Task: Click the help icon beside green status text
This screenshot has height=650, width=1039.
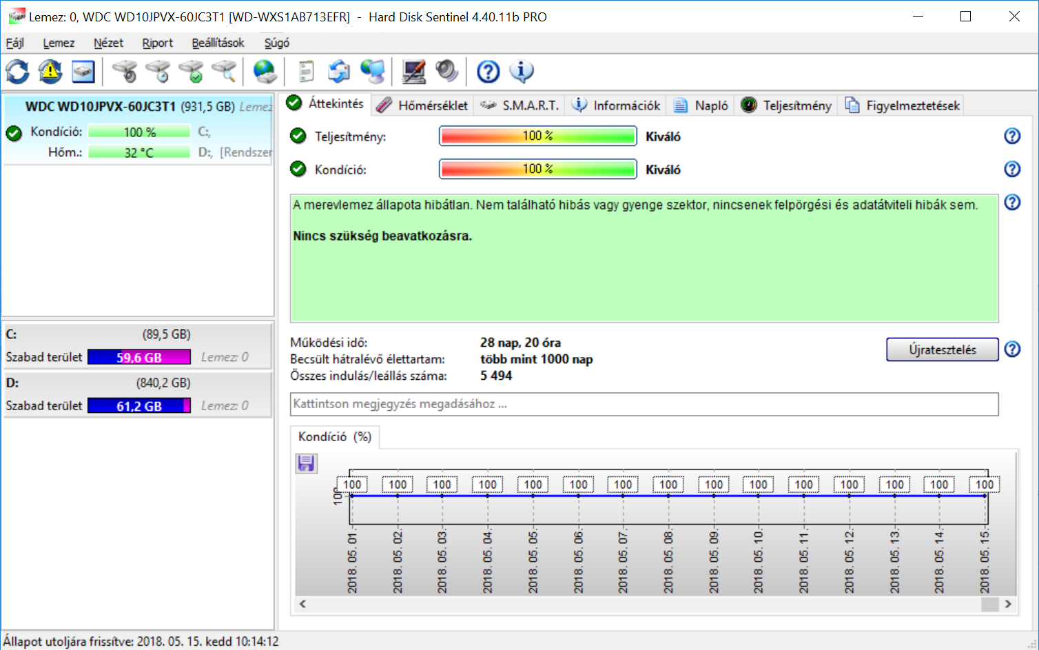Action: [1012, 202]
